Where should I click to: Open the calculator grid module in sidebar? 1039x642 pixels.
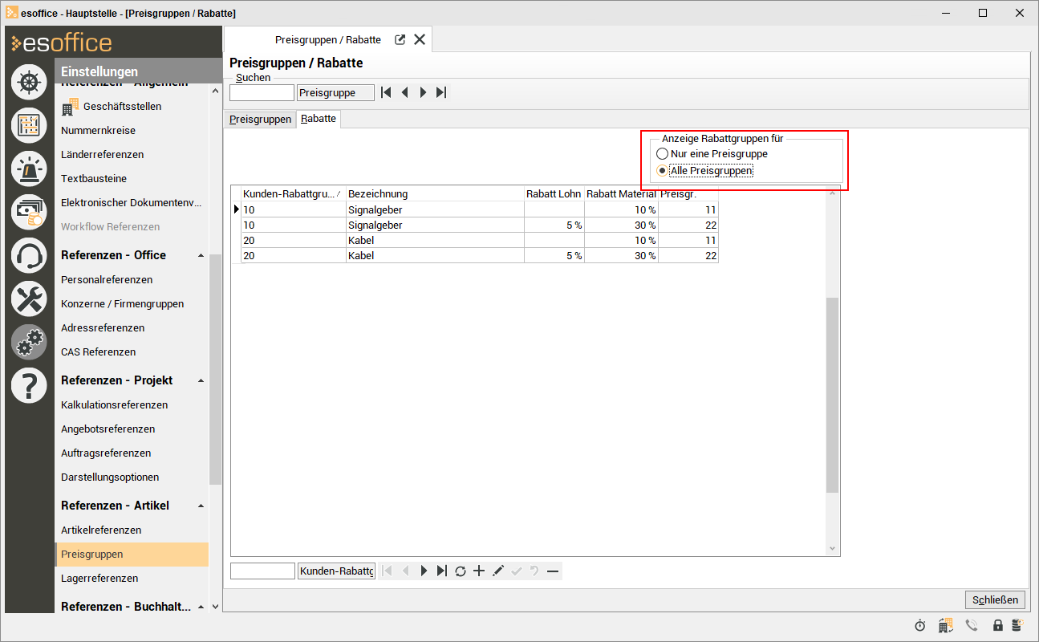[29, 125]
